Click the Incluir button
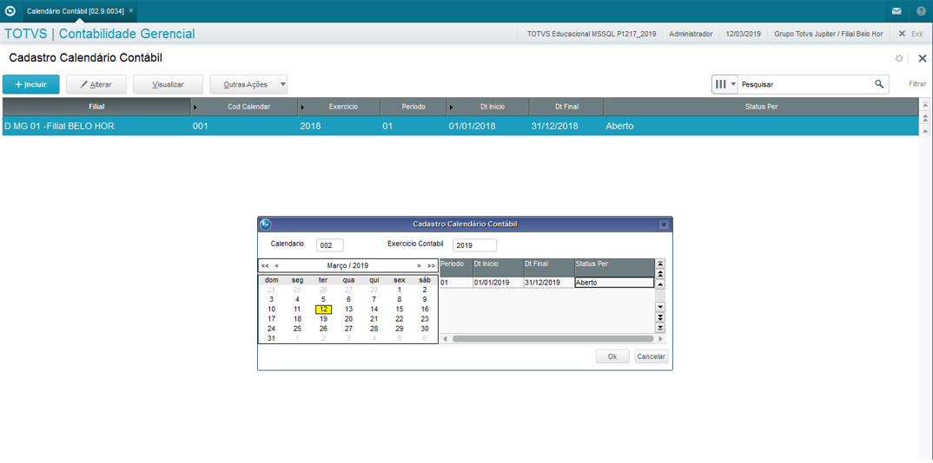Viewport: 933px width, 463px height. (31, 84)
